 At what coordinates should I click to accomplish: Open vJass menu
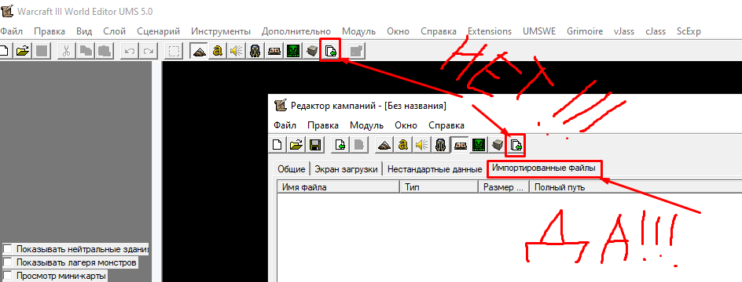pos(624,31)
